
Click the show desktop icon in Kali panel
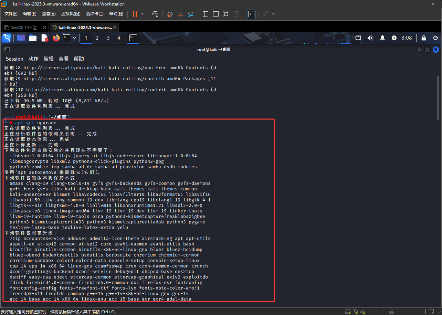[x=21, y=38]
